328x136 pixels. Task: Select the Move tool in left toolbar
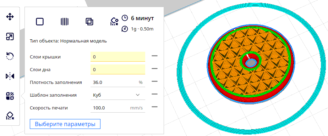pos(10,17)
